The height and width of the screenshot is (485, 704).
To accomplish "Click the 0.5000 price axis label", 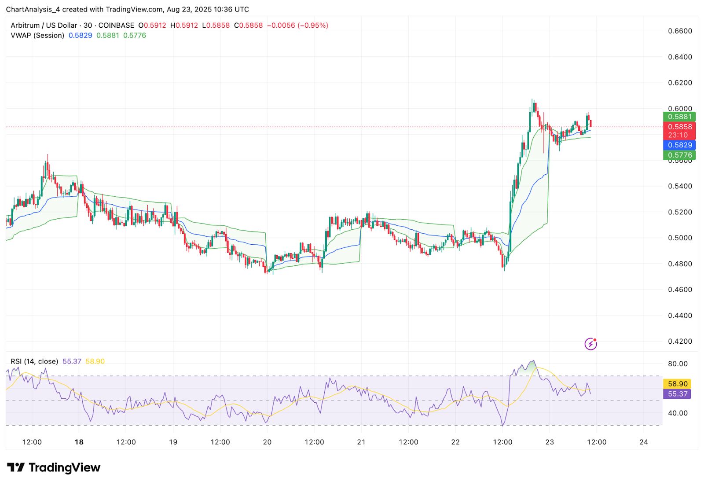I will pyautogui.click(x=680, y=238).
